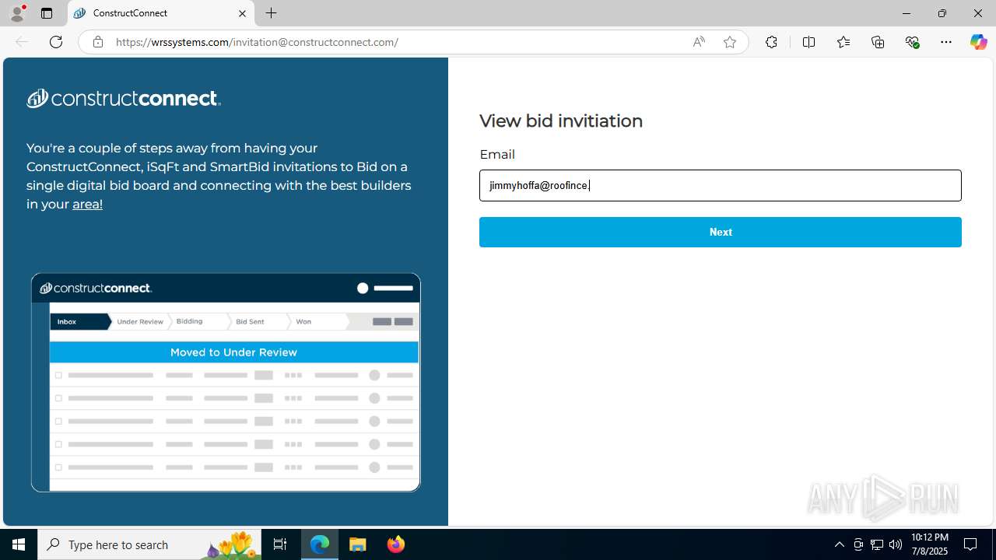Viewport: 996px width, 560px height.
Task: Open a new browser tab
Action: pos(271,13)
